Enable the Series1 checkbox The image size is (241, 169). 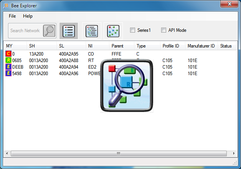(132, 30)
